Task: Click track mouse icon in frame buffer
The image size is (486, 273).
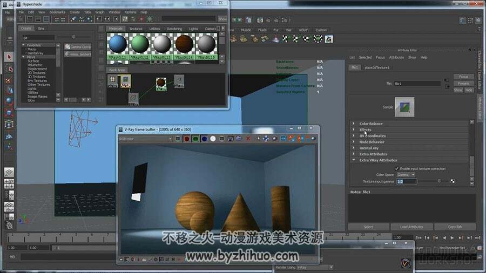Action: click(266, 139)
